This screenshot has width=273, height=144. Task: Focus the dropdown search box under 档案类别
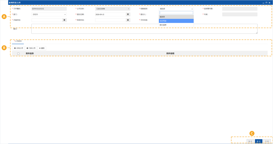tap(176, 13)
